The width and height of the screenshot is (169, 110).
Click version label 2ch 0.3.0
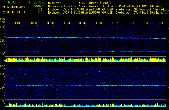tap(39, 2)
